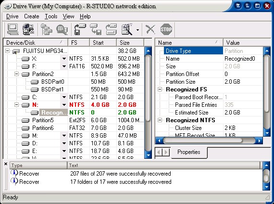
Task: Collapse the Recognized FS section
Action: [160, 89]
